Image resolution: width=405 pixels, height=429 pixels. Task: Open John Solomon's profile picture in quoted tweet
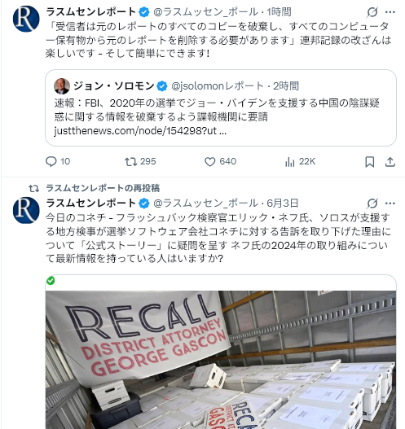pyautogui.click(x=62, y=86)
